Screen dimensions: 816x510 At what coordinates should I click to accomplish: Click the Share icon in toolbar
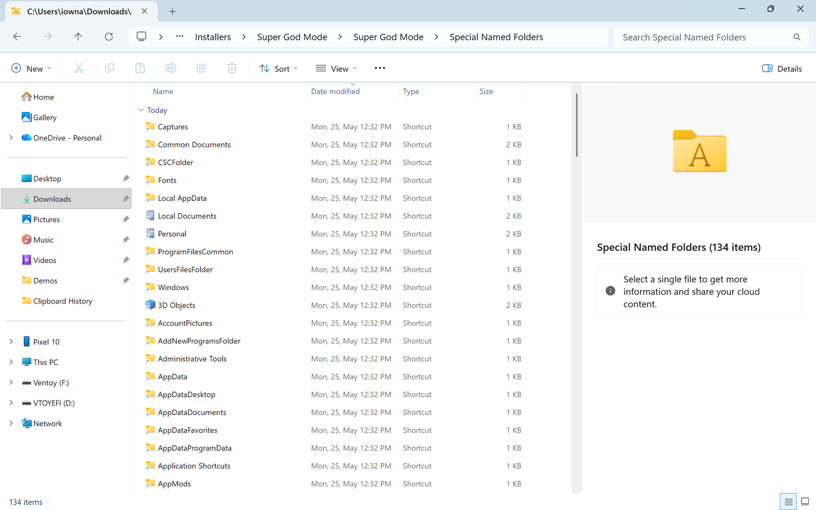point(201,68)
